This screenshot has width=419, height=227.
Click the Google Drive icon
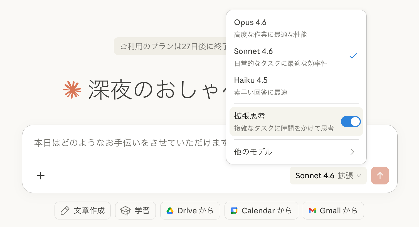(x=170, y=211)
